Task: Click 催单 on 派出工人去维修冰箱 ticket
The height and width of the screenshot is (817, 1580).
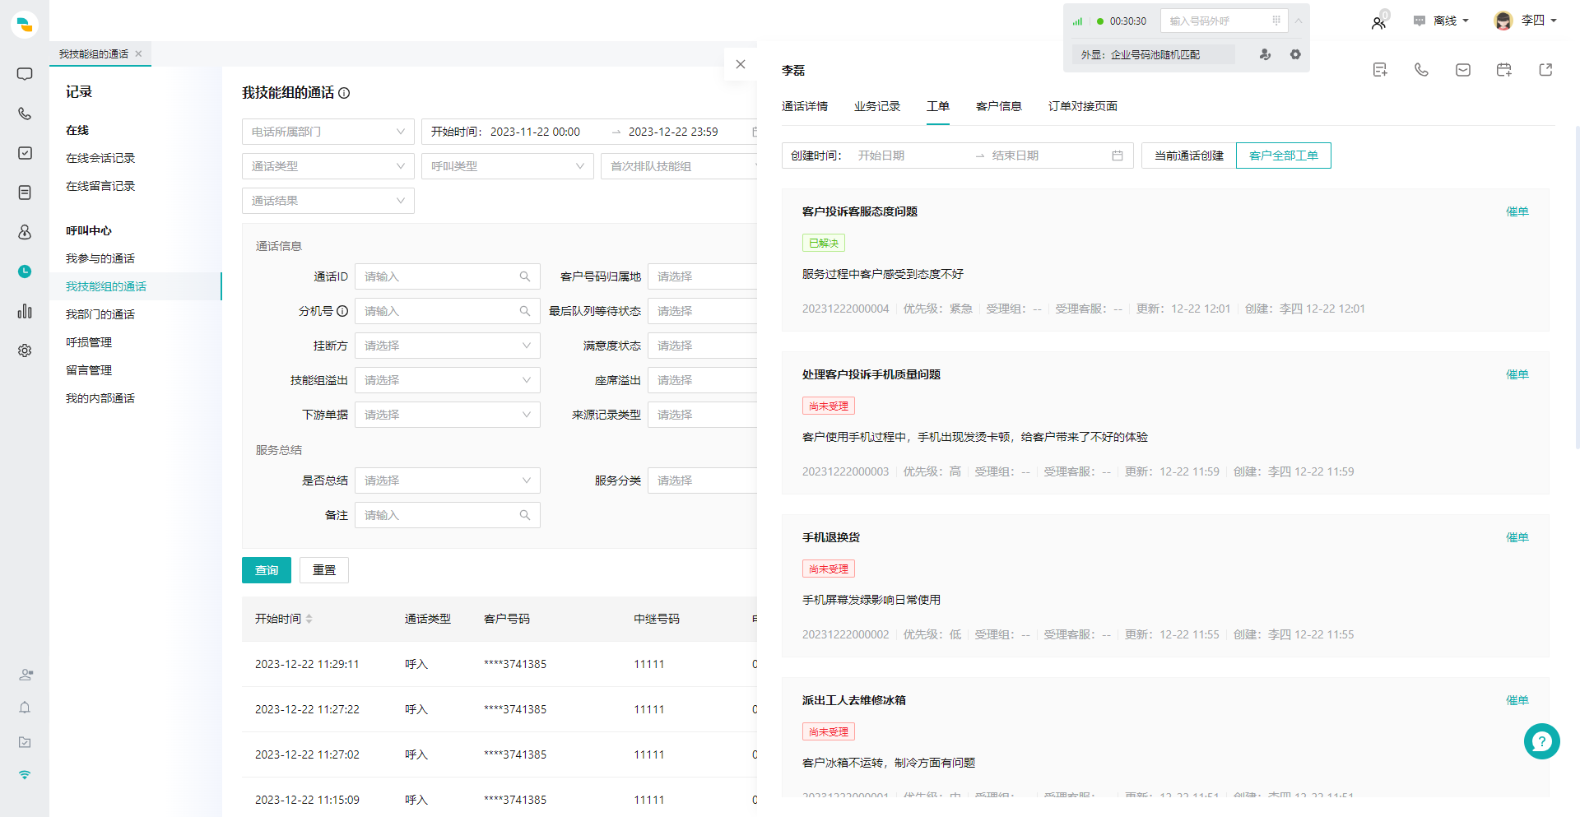Action: point(1517,700)
